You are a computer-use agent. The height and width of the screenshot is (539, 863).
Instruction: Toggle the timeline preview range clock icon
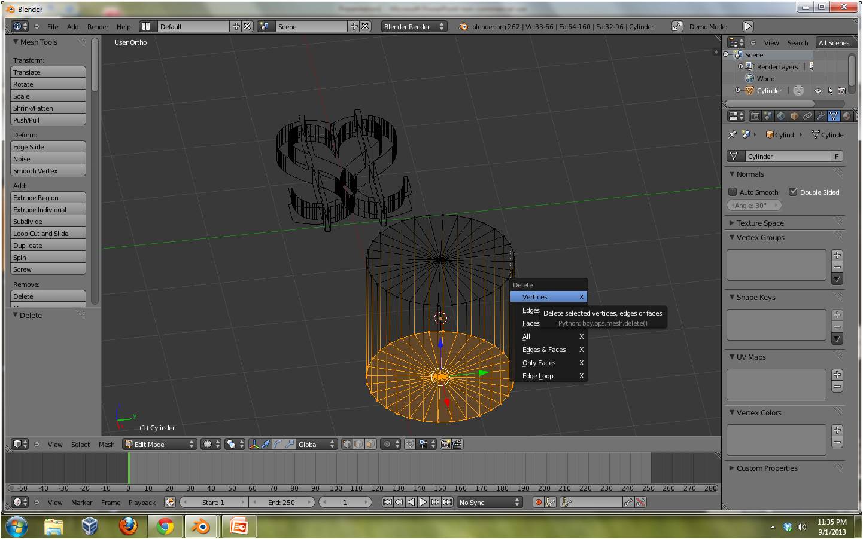pyautogui.click(x=170, y=503)
